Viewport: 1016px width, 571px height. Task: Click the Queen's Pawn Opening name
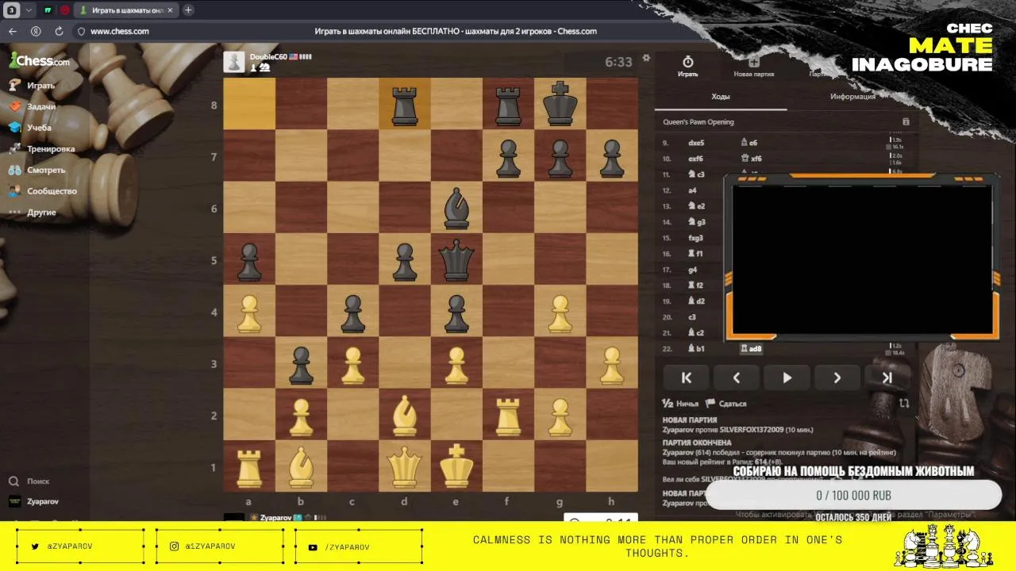coord(698,122)
